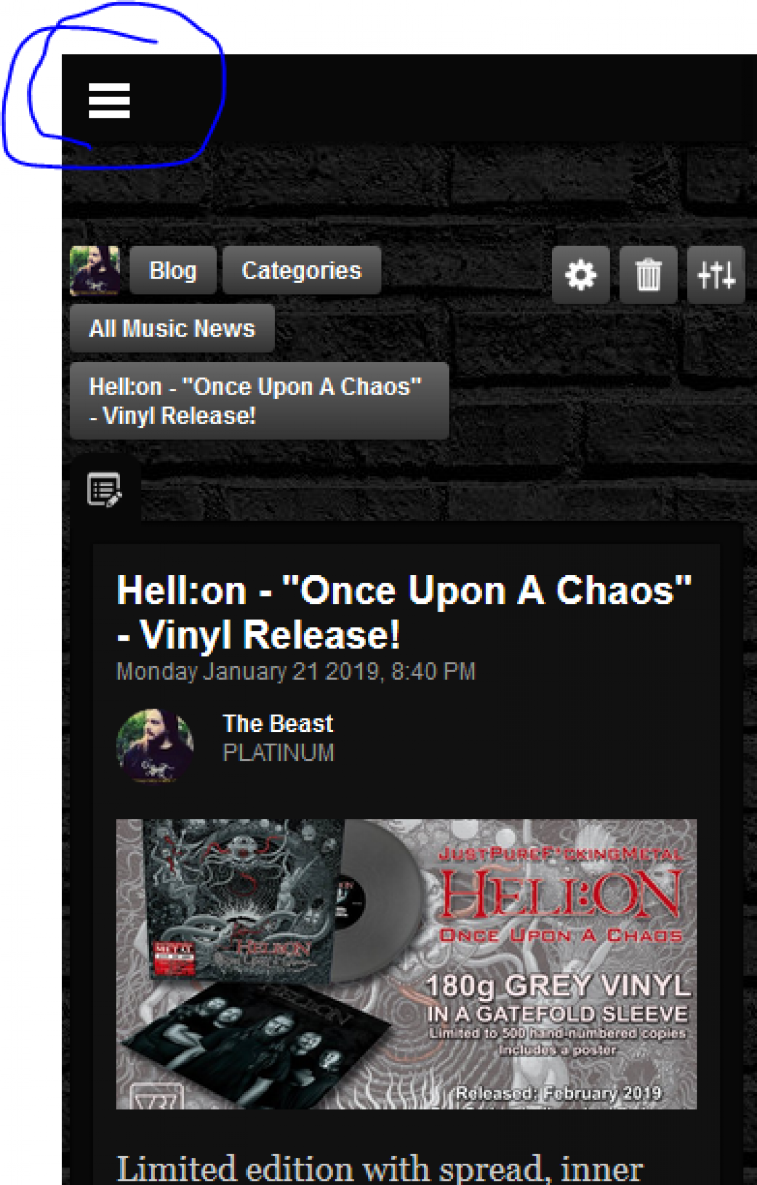Click the PLATINUM membership label
This screenshot has width=757, height=1185.
point(278,753)
